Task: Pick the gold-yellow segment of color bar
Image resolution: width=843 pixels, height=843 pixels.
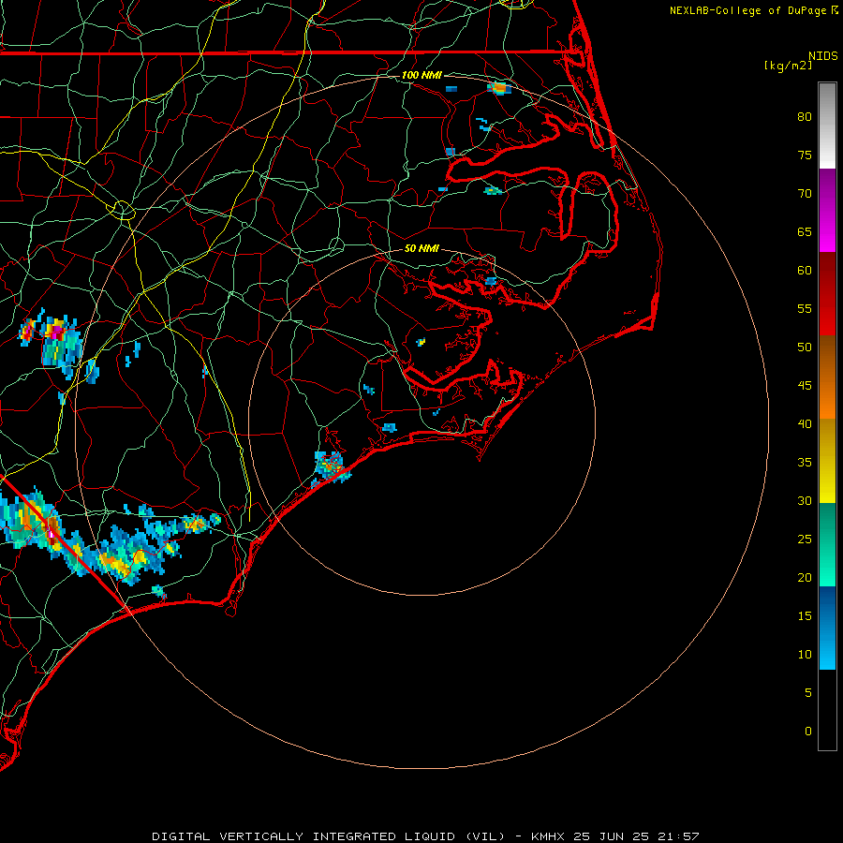Action: click(x=827, y=461)
